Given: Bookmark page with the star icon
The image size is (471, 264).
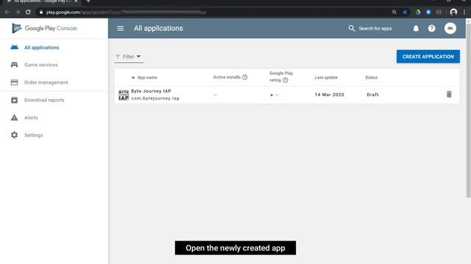Looking at the screenshot, I should (x=405, y=12).
